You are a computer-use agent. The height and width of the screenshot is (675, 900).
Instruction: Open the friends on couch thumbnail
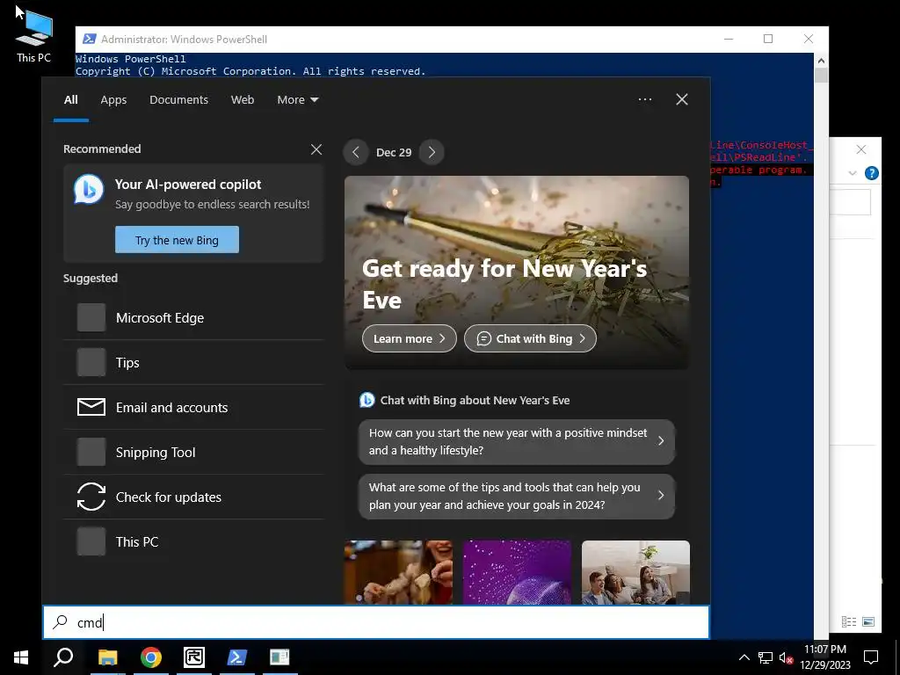click(635, 572)
